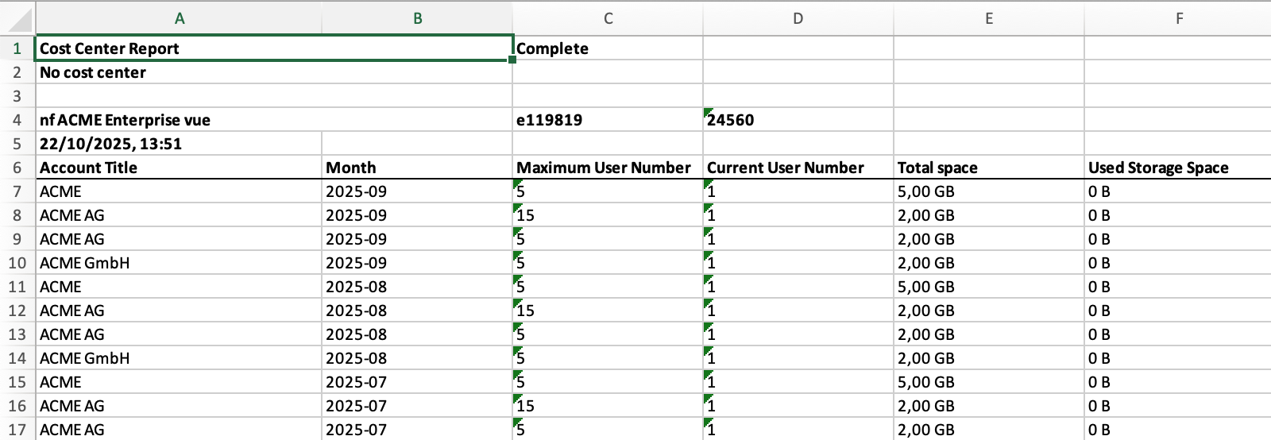This screenshot has height=440, width=1271.
Task: Click "ACME GmbH" in row 14
Action: coord(180,358)
